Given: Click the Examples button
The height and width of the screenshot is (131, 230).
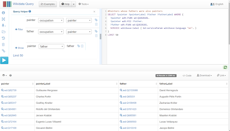Looking at the screenshot, I should click(48, 4).
